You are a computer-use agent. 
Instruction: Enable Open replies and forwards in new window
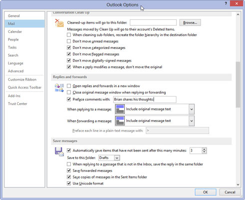click(x=69, y=86)
